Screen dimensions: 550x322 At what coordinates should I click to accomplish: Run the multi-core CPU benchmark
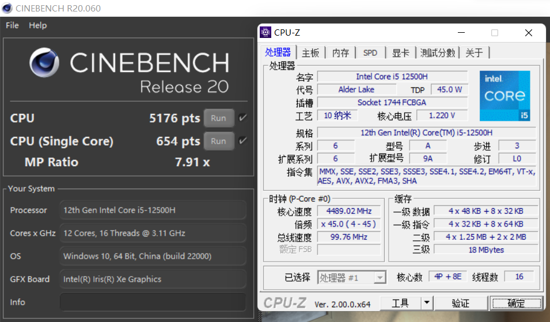pyautogui.click(x=218, y=118)
